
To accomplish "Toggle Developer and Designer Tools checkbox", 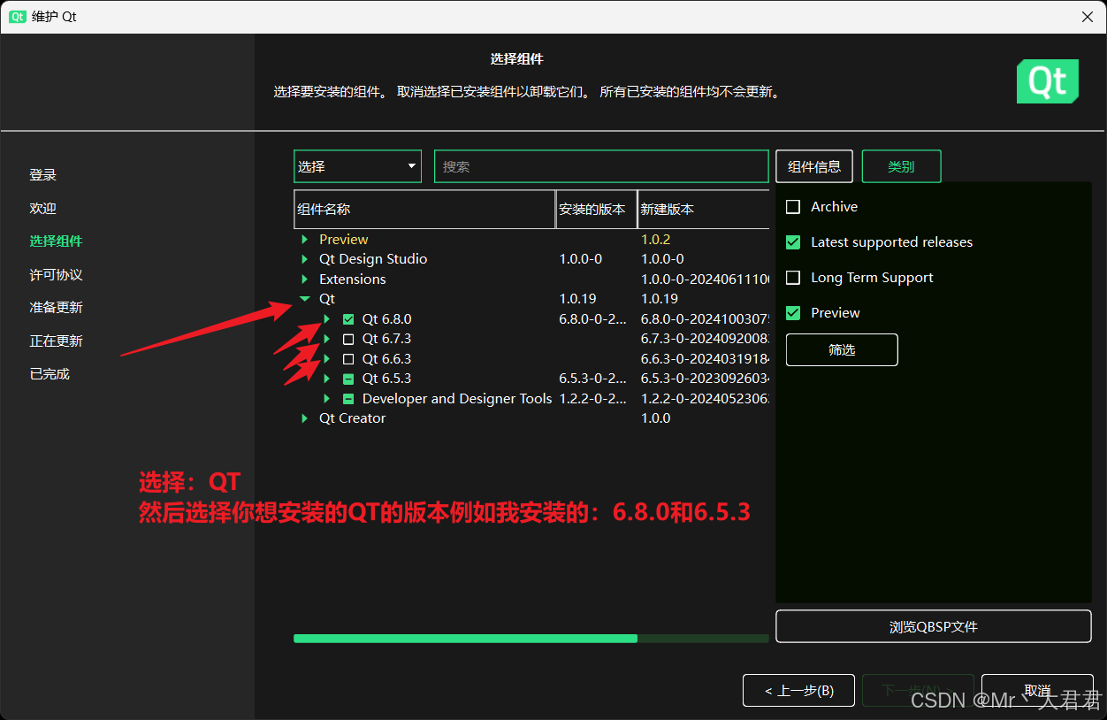I will coord(348,399).
